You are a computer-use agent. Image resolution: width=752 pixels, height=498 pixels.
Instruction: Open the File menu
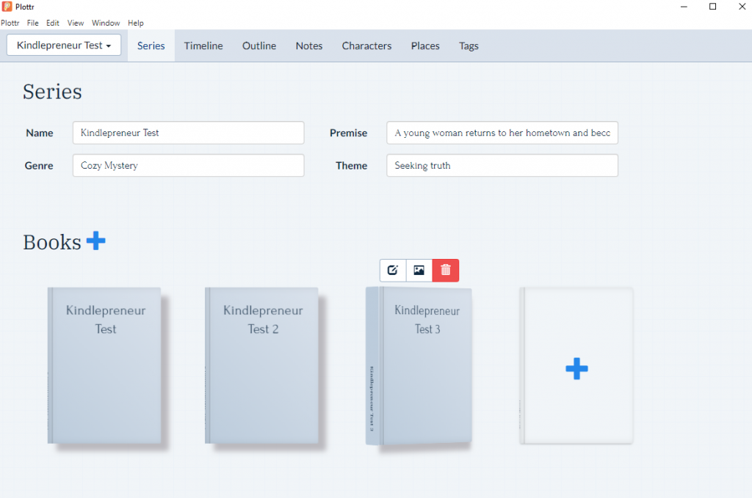32,23
